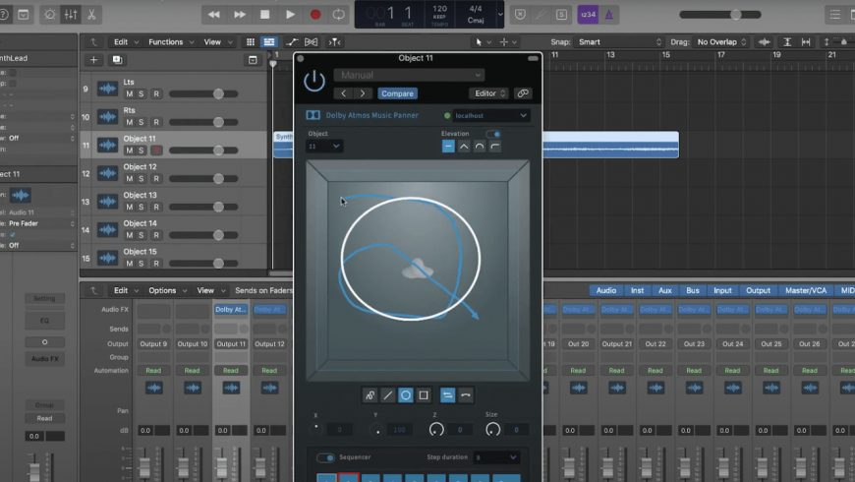Toggle the automation curve icon
Image resolution: width=855 pixels, height=482 pixels.
(292, 42)
